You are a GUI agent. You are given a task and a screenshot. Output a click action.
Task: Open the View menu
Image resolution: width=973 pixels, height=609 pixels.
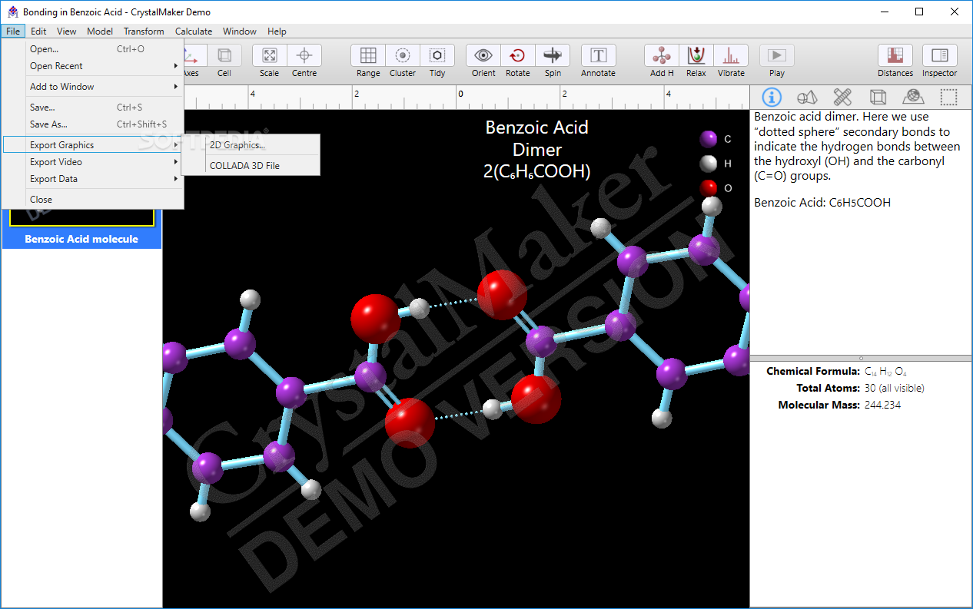[x=67, y=31]
